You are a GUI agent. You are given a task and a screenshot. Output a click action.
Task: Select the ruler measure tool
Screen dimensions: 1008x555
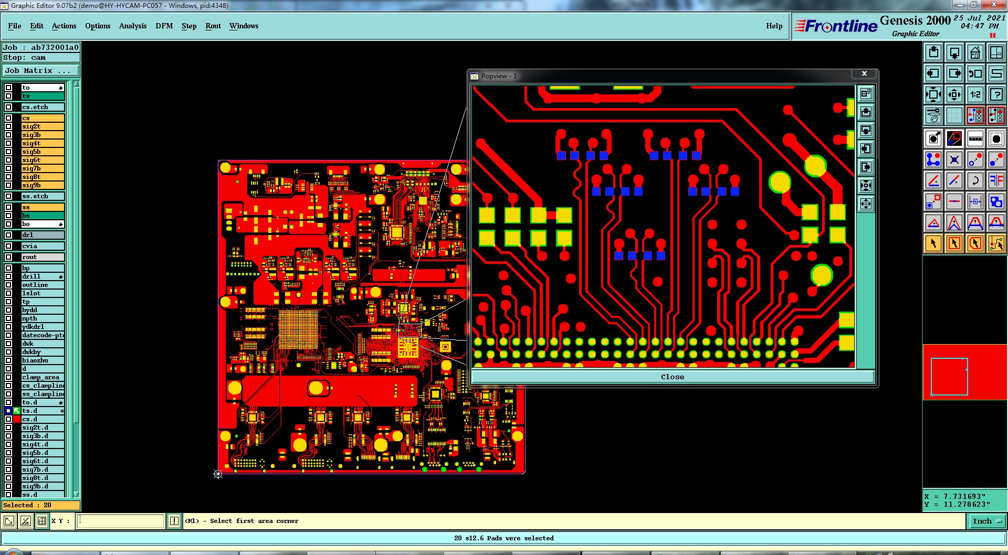[x=975, y=138]
